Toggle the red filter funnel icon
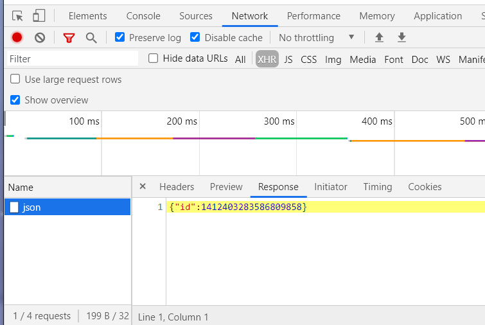The image size is (485, 325). pyautogui.click(x=69, y=38)
